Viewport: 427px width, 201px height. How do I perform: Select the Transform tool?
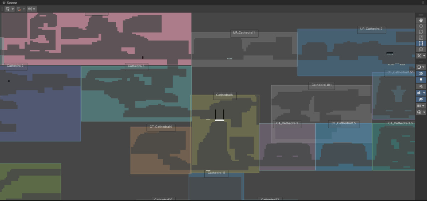click(x=421, y=49)
